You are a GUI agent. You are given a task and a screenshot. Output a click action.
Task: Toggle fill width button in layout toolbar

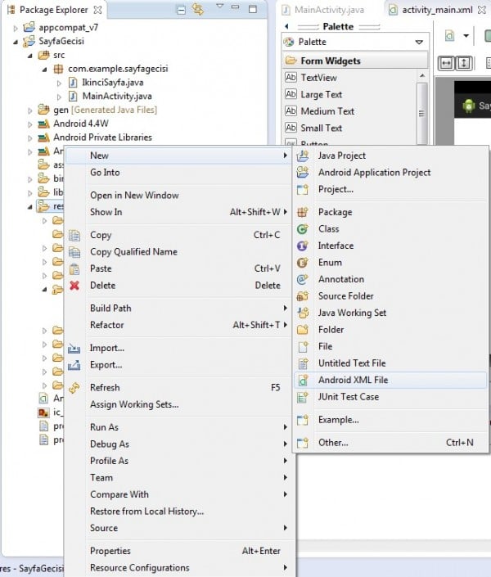point(446,63)
